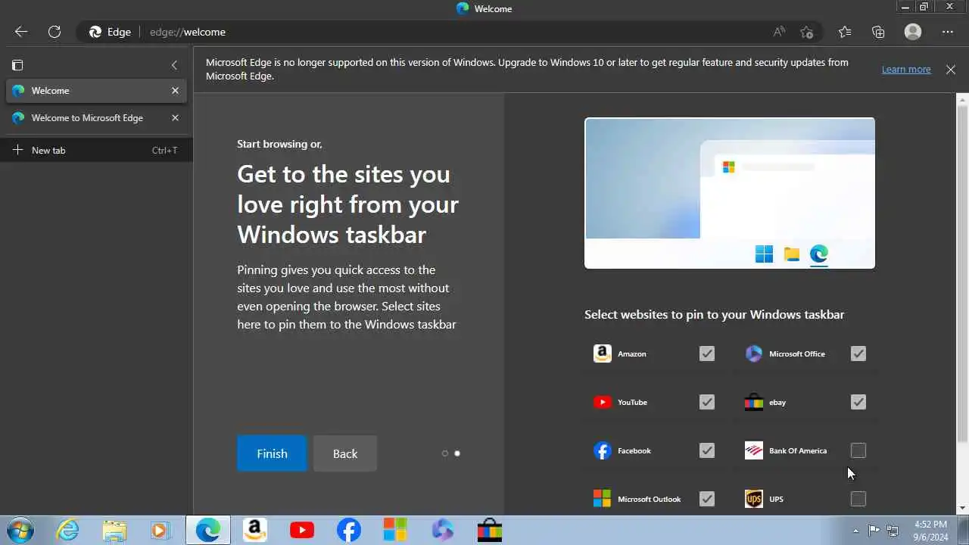Uncheck the Microsoft Outlook checkbox
Image resolution: width=969 pixels, height=545 pixels.
click(x=707, y=499)
